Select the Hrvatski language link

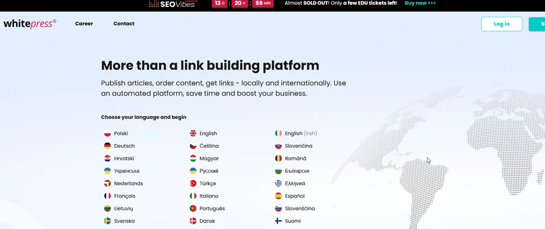(x=124, y=158)
